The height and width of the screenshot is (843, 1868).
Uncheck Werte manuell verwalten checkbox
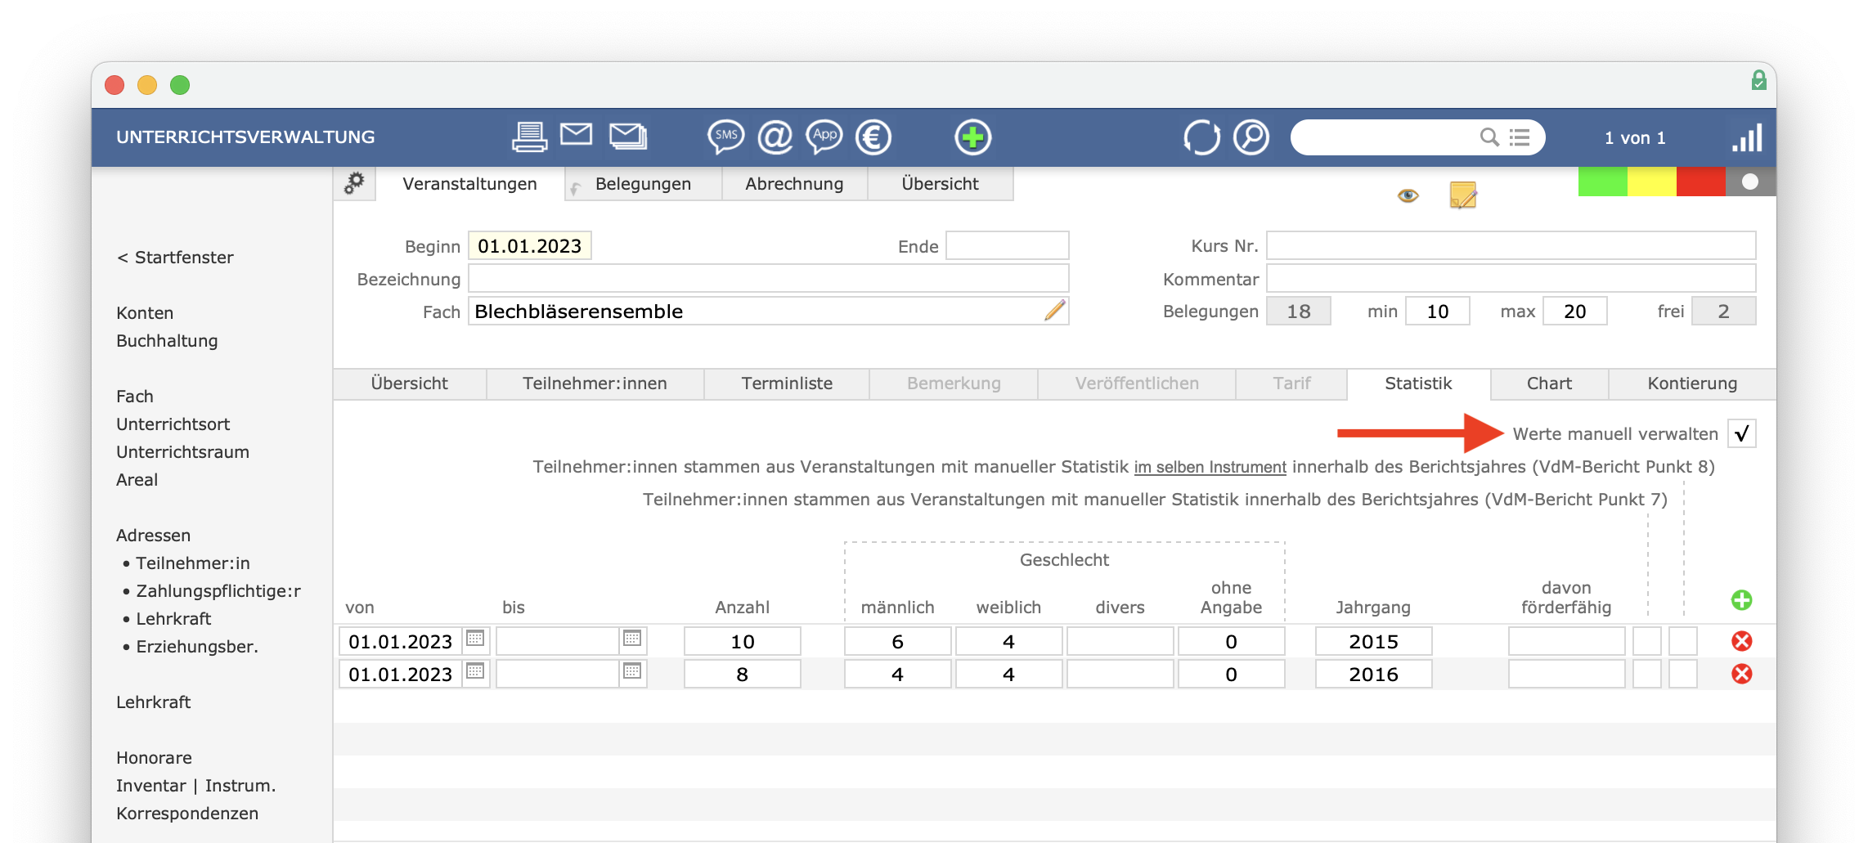[x=1741, y=433]
